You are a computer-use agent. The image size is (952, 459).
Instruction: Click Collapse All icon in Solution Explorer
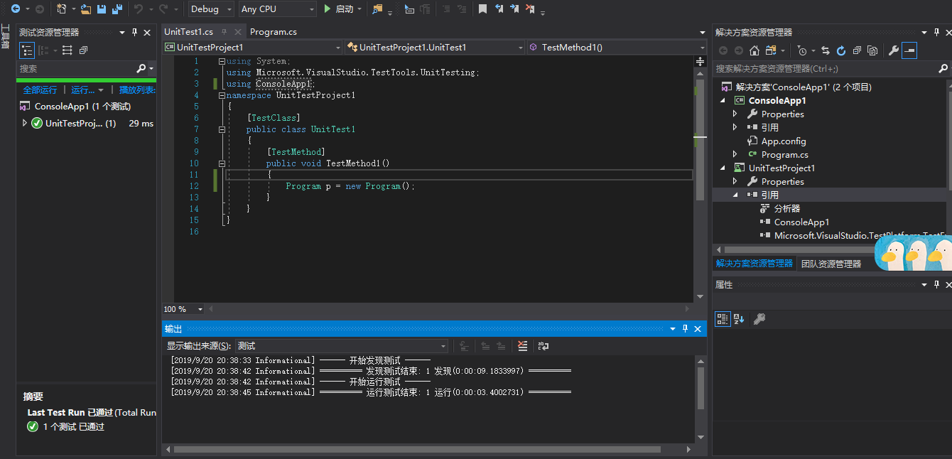[857, 50]
